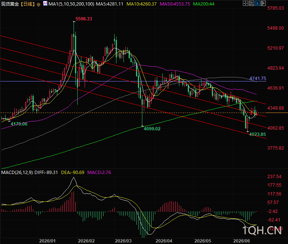Click the 4099.02 low price marker
This screenshot has height=244, width=288.
click(152, 129)
